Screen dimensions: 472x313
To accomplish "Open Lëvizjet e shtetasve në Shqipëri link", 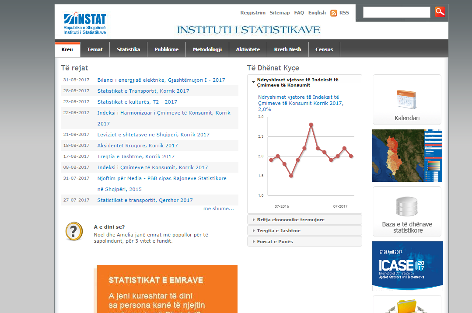I will pos(153,135).
